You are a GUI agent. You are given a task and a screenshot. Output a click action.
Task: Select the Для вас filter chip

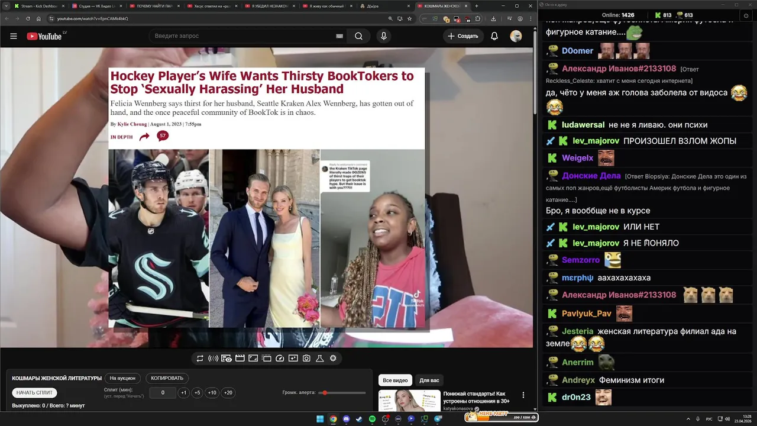click(429, 380)
